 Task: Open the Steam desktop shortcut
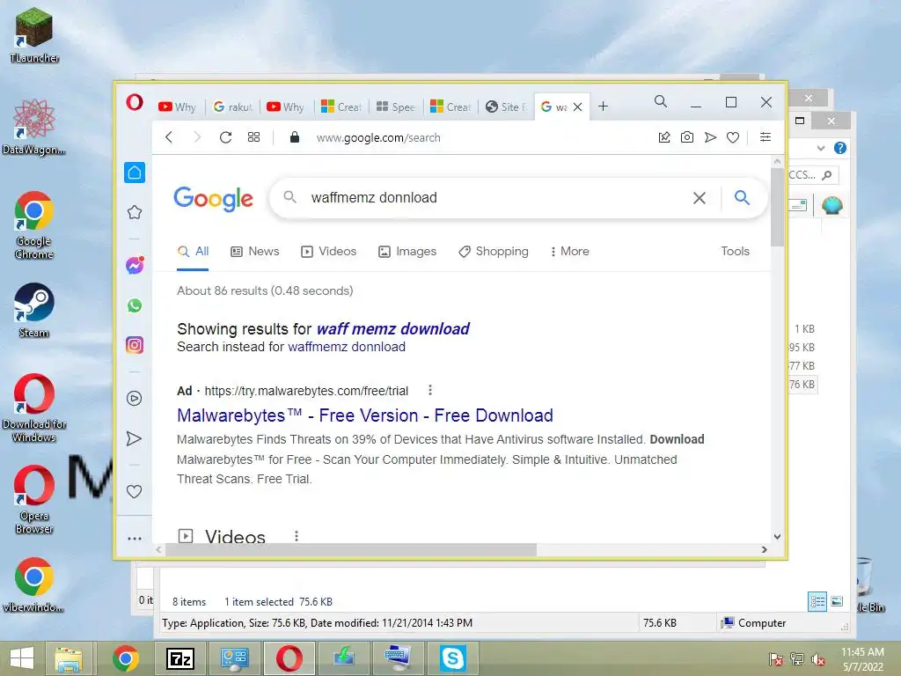click(x=34, y=310)
